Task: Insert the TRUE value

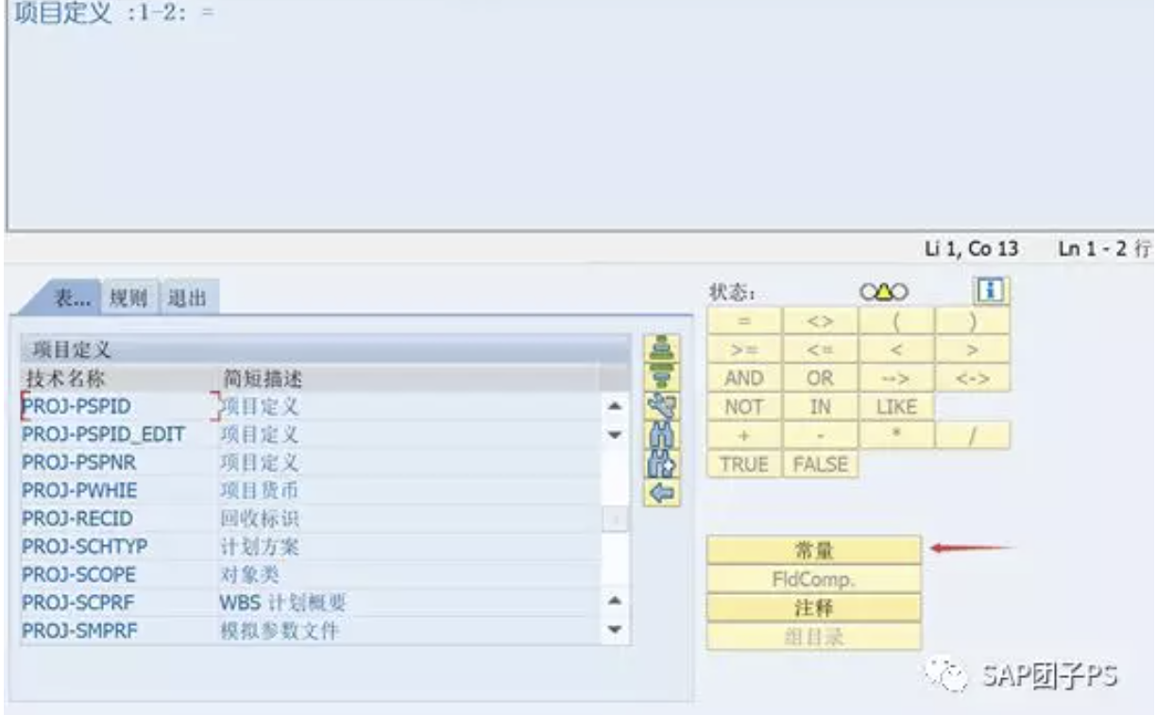Action: point(744,464)
